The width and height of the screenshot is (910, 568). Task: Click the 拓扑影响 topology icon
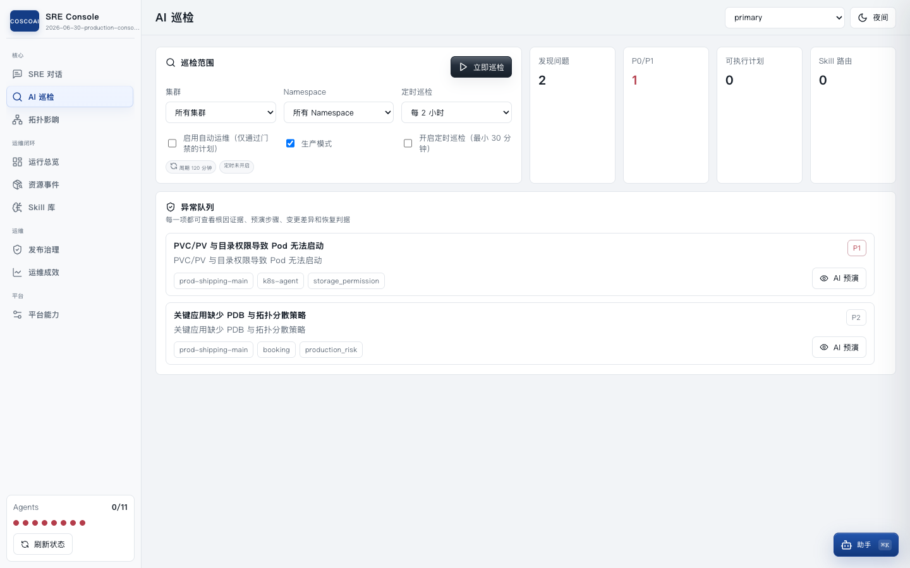click(x=18, y=120)
